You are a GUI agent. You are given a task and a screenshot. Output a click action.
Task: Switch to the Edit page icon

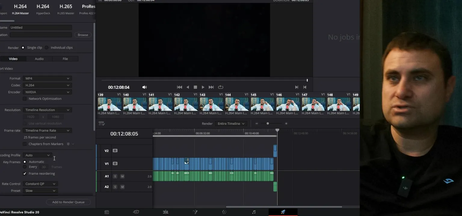[165, 212]
